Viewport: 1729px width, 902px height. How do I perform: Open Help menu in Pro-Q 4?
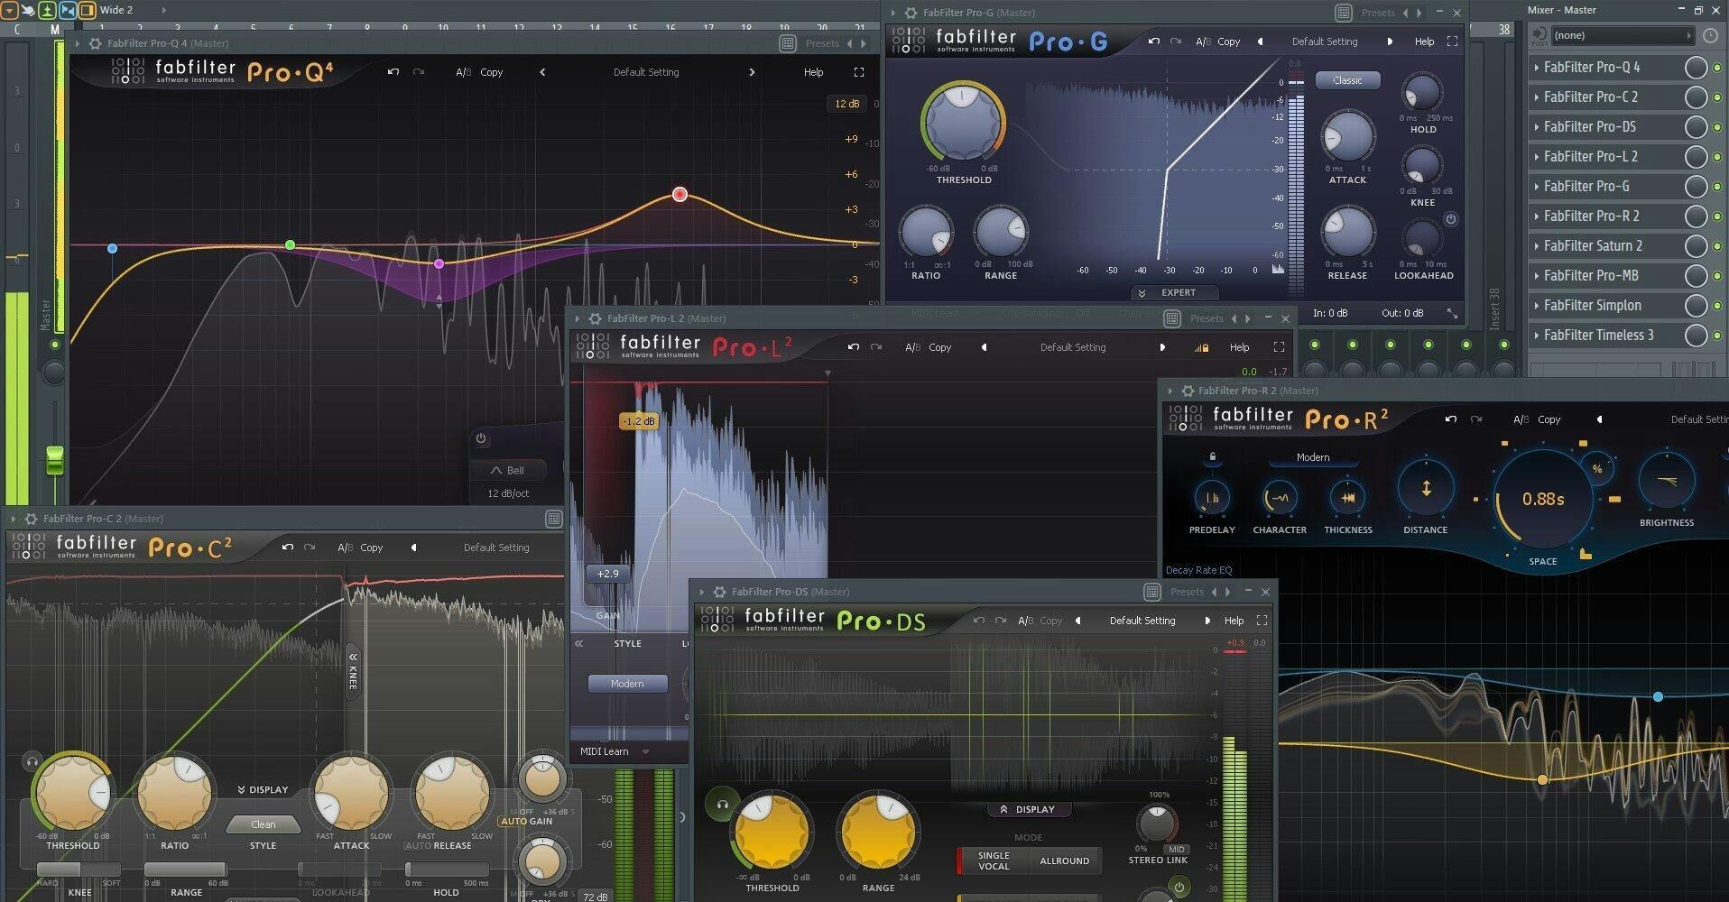(813, 72)
